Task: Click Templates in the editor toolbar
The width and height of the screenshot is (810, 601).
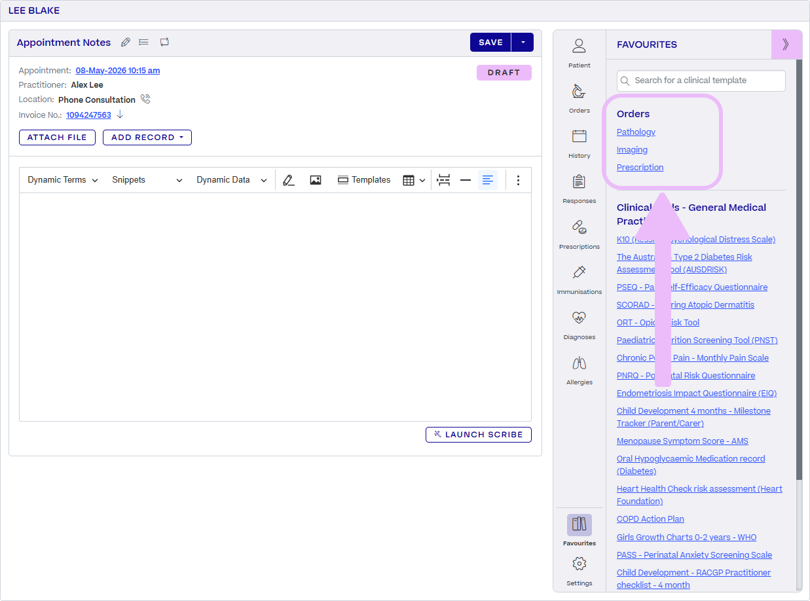Action: click(x=364, y=180)
